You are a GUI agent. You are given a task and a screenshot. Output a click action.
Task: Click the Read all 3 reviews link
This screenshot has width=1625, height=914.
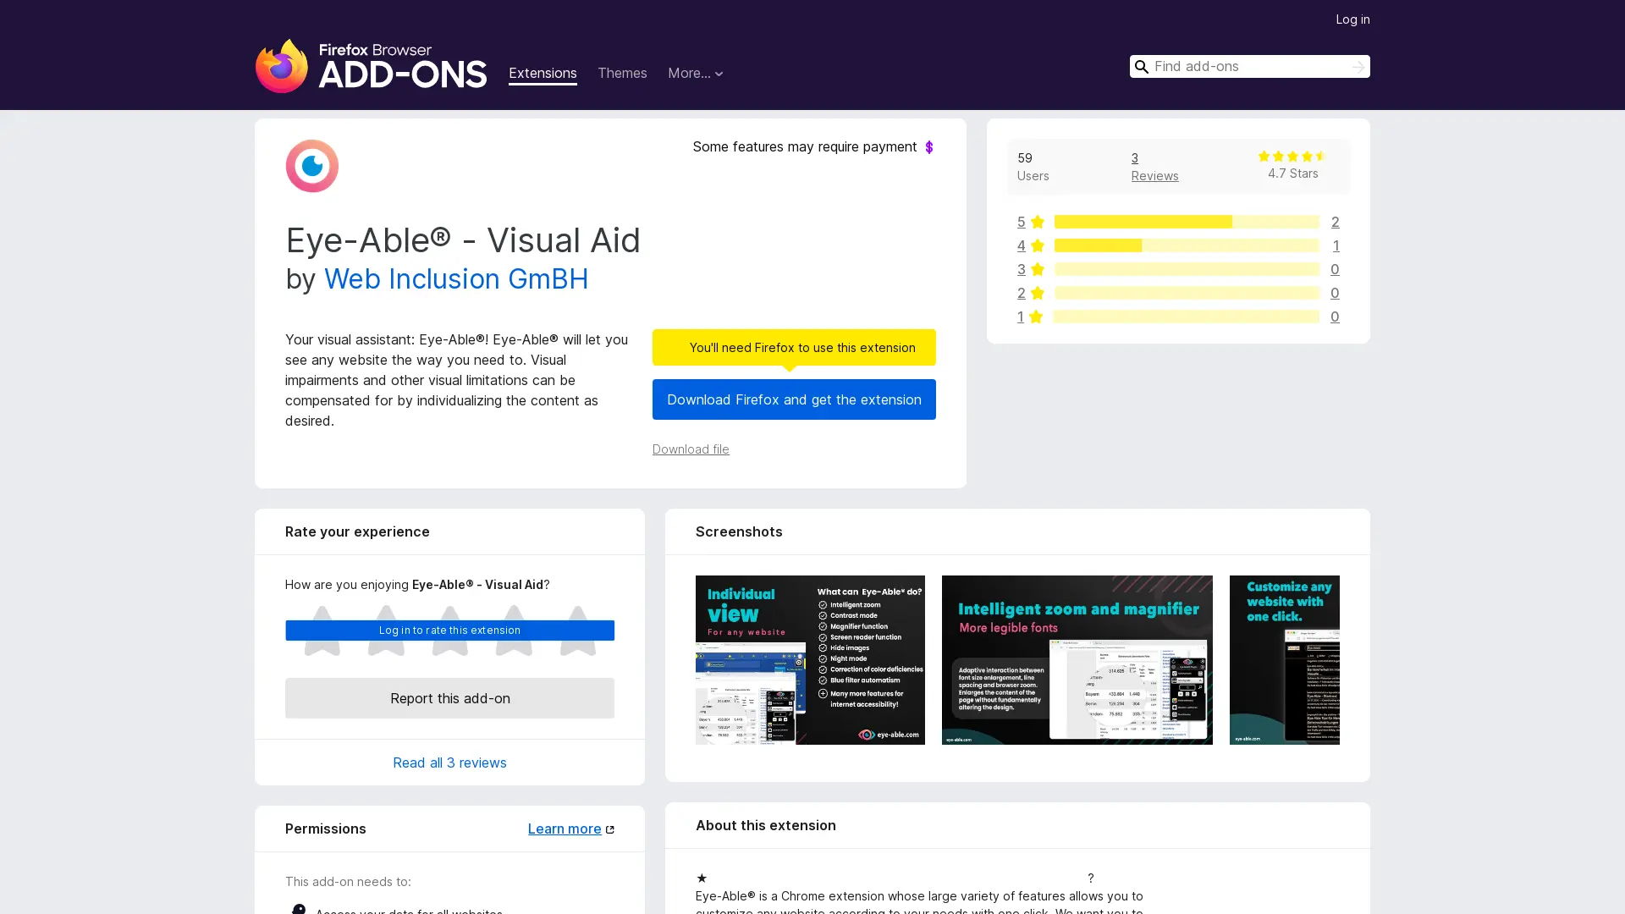click(x=449, y=763)
